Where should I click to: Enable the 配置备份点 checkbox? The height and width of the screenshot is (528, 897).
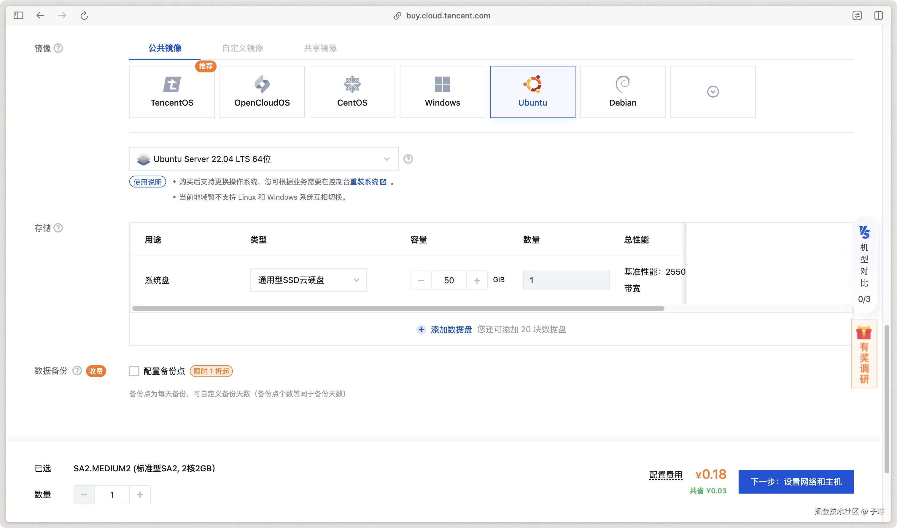point(134,371)
